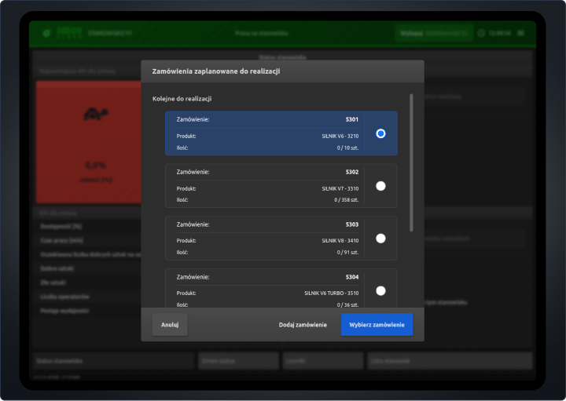This screenshot has width=566, height=401.
Task: Click the Zmień status bottom button
Action: point(238,361)
